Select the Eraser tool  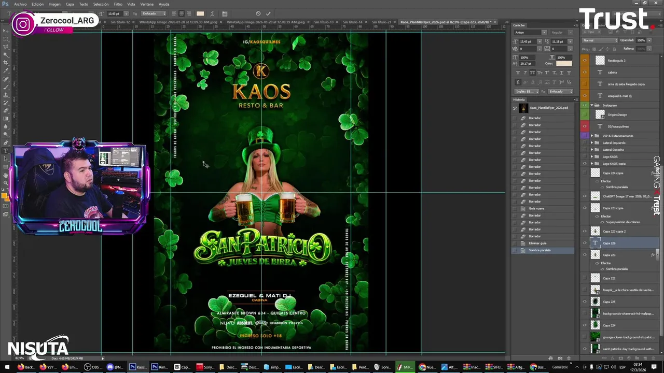point(6,111)
